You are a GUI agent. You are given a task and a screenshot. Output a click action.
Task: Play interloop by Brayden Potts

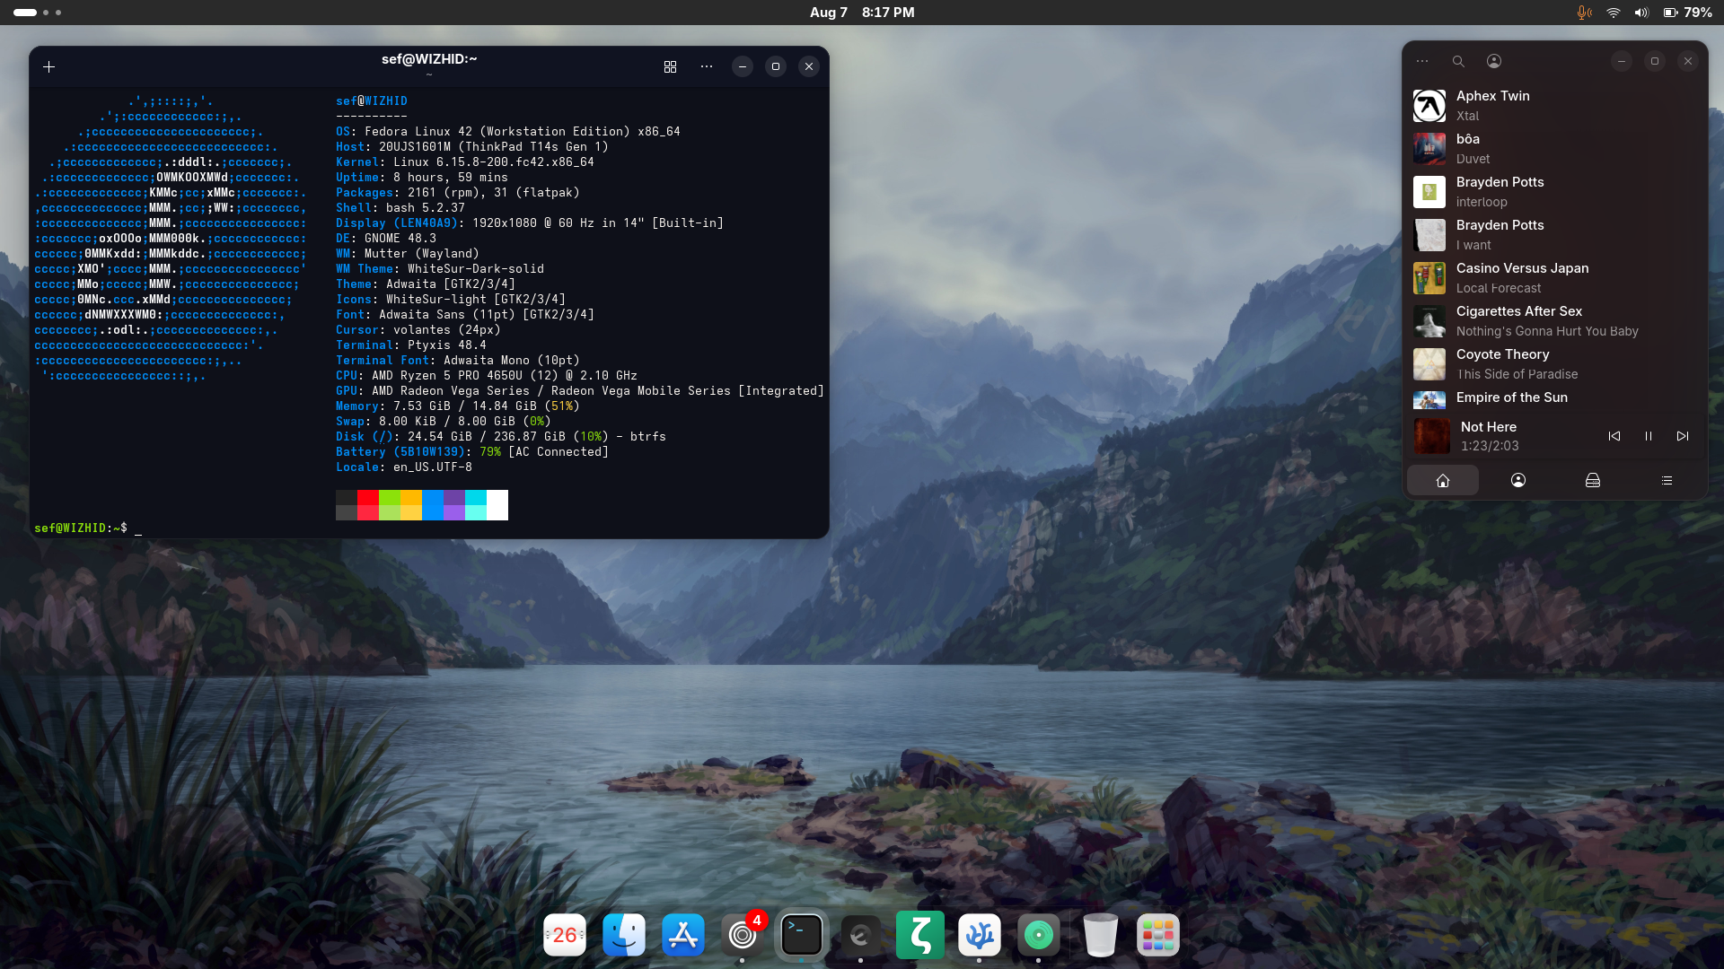(1554, 192)
